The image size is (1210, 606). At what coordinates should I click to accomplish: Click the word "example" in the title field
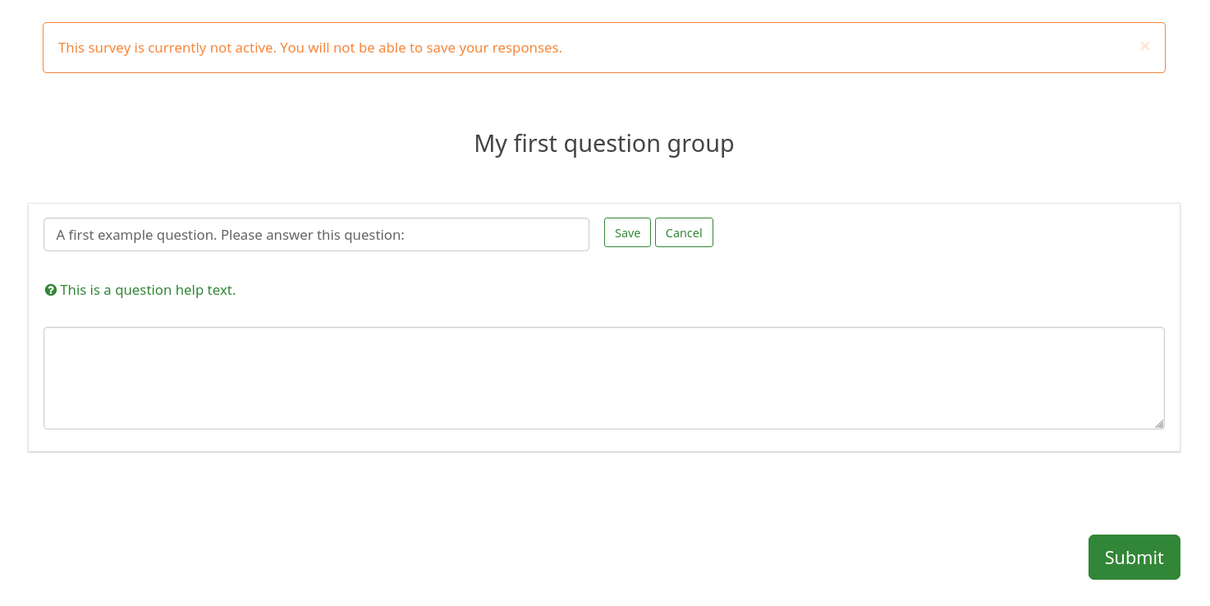click(126, 235)
